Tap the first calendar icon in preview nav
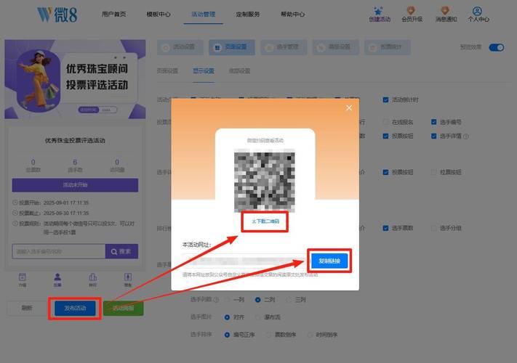 (x=23, y=280)
